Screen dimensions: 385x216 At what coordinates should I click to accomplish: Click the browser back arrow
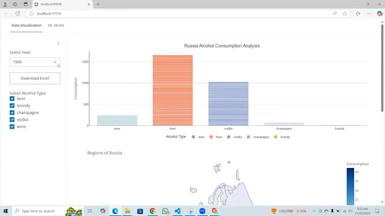(x=7, y=14)
